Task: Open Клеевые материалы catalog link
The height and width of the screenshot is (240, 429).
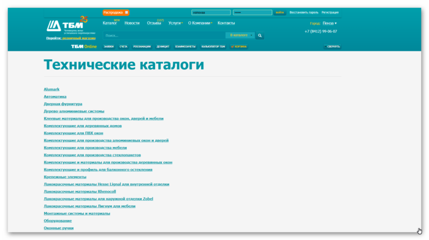Action: pos(104,118)
